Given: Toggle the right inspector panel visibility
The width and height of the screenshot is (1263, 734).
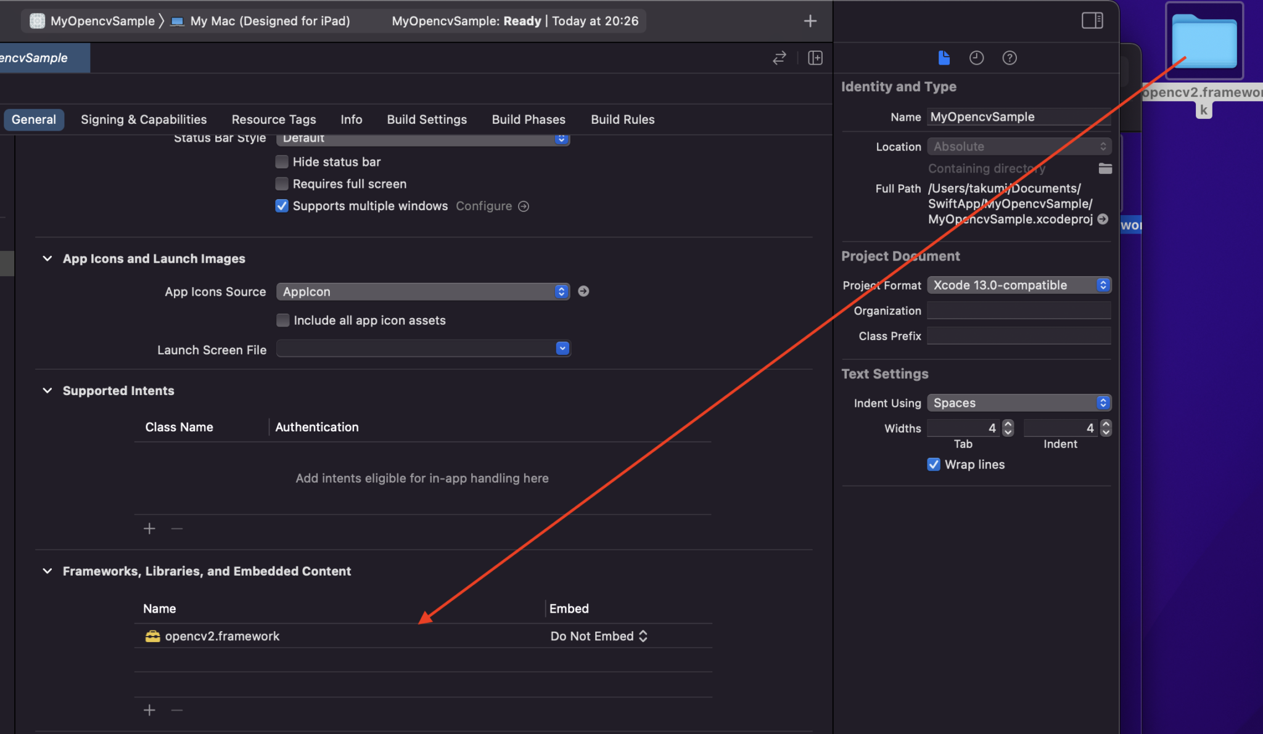Looking at the screenshot, I should pos(1092,20).
